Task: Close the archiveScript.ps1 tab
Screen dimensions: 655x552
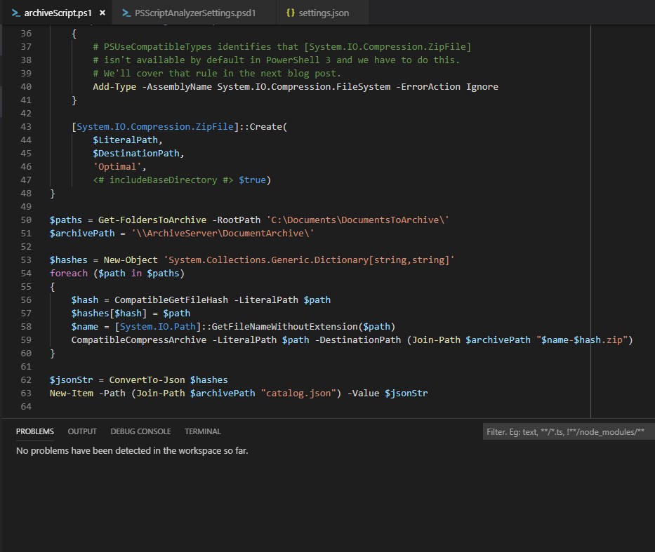Action: [x=102, y=13]
